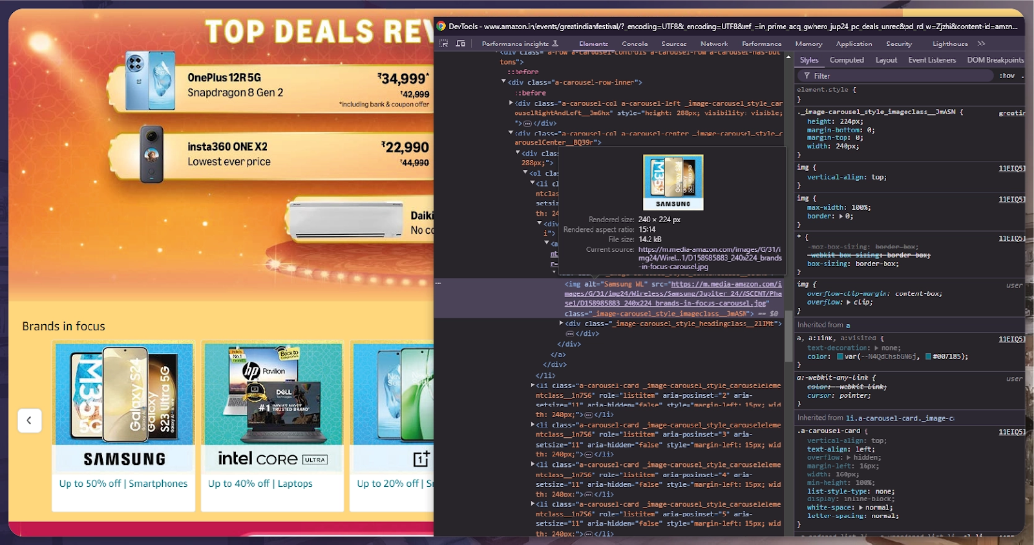Open the Event Listeners sidebar tab
Image resolution: width=1034 pixels, height=545 pixels.
point(932,60)
